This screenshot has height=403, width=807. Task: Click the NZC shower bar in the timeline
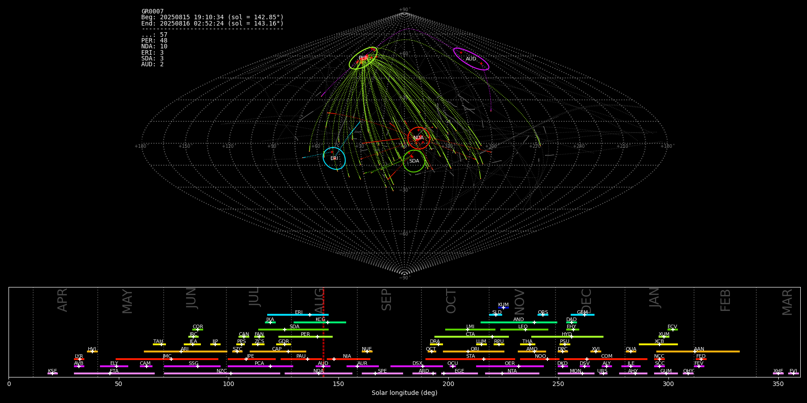tap(222, 373)
